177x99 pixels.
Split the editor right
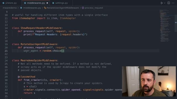click(x=169, y=3)
